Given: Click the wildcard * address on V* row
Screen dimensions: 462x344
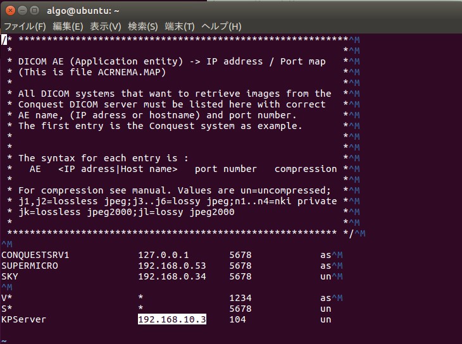Looking at the screenshot, I should click(x=141, y=297).
